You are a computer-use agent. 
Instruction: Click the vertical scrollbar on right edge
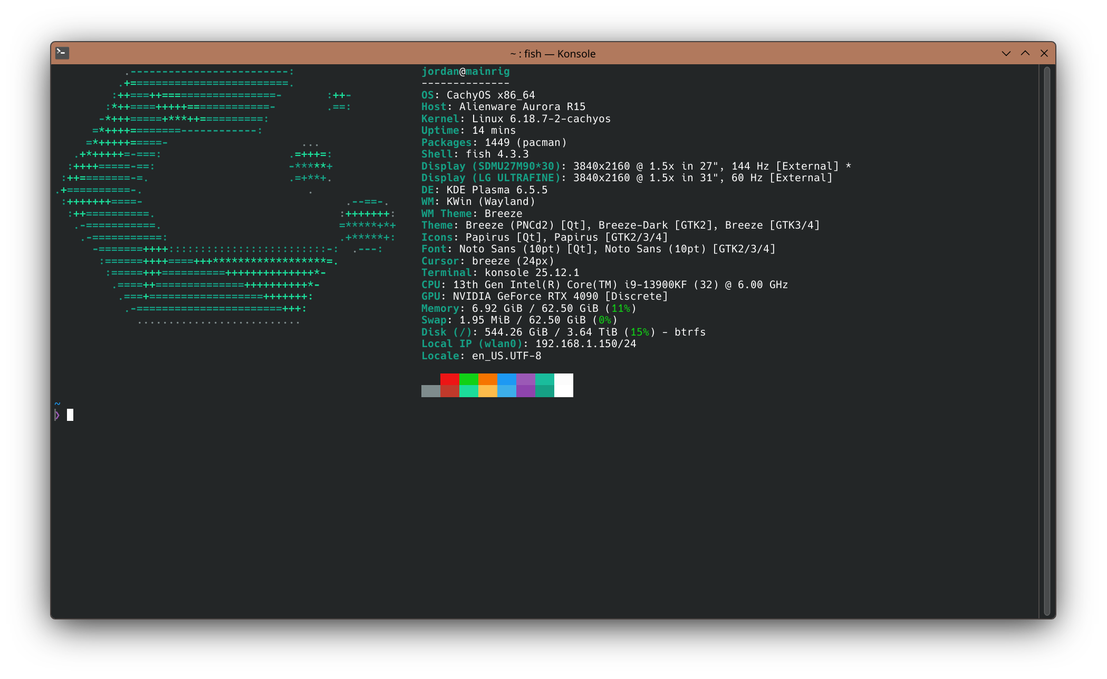click(x=1046, y=340)
